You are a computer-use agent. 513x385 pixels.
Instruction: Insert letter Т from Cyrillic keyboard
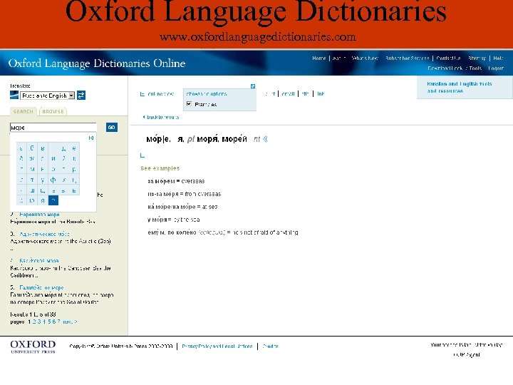point(32,180)
